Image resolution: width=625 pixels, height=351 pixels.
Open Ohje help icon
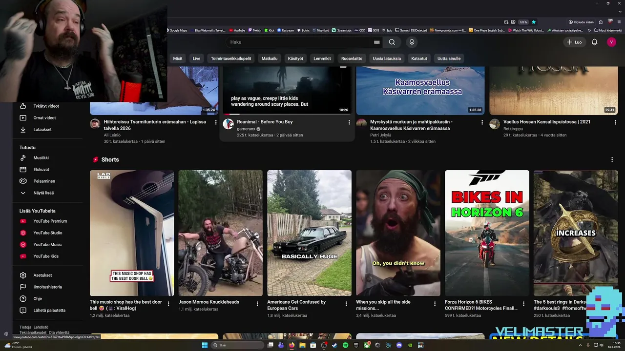23,299
